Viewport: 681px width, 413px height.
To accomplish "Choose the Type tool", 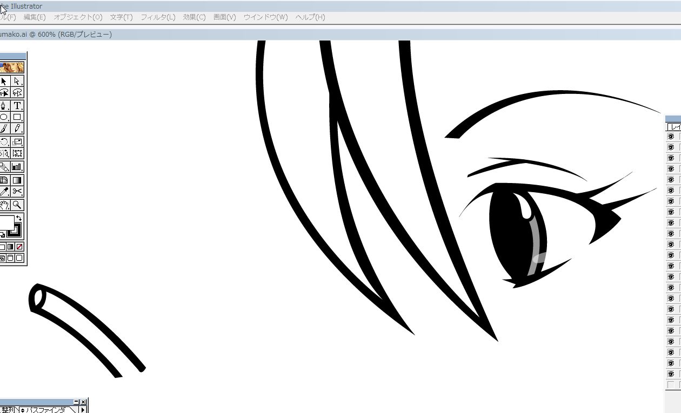I will [17, 105].
